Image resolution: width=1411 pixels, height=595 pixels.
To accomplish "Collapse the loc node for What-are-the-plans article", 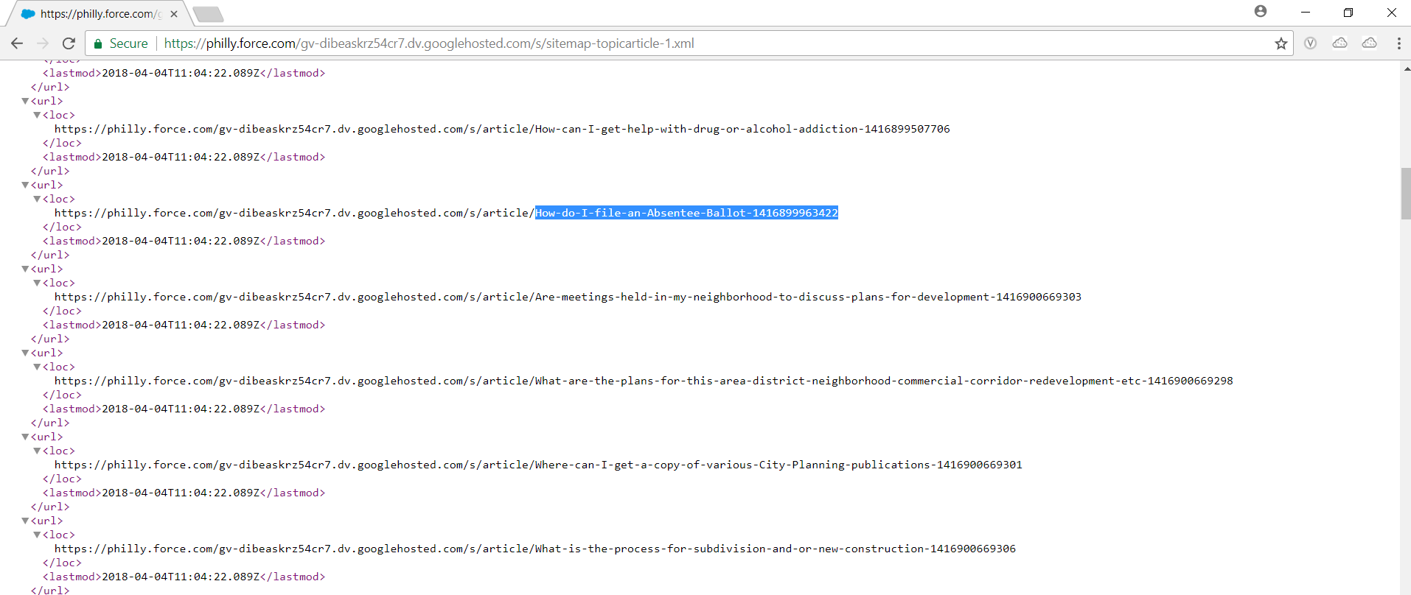I will pos(37,367).
